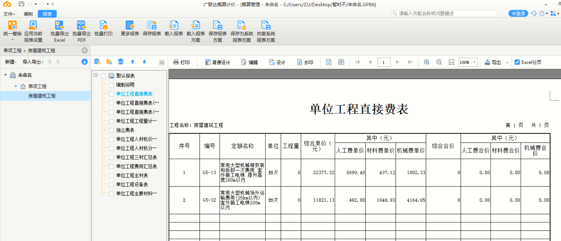Switch to the 编制 tab

[x=28, y=14]
